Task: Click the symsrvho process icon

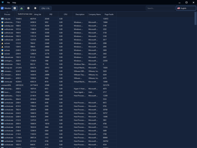Action: pos(2,99)
